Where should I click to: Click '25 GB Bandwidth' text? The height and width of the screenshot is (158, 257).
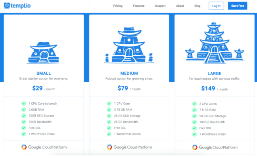126,122
